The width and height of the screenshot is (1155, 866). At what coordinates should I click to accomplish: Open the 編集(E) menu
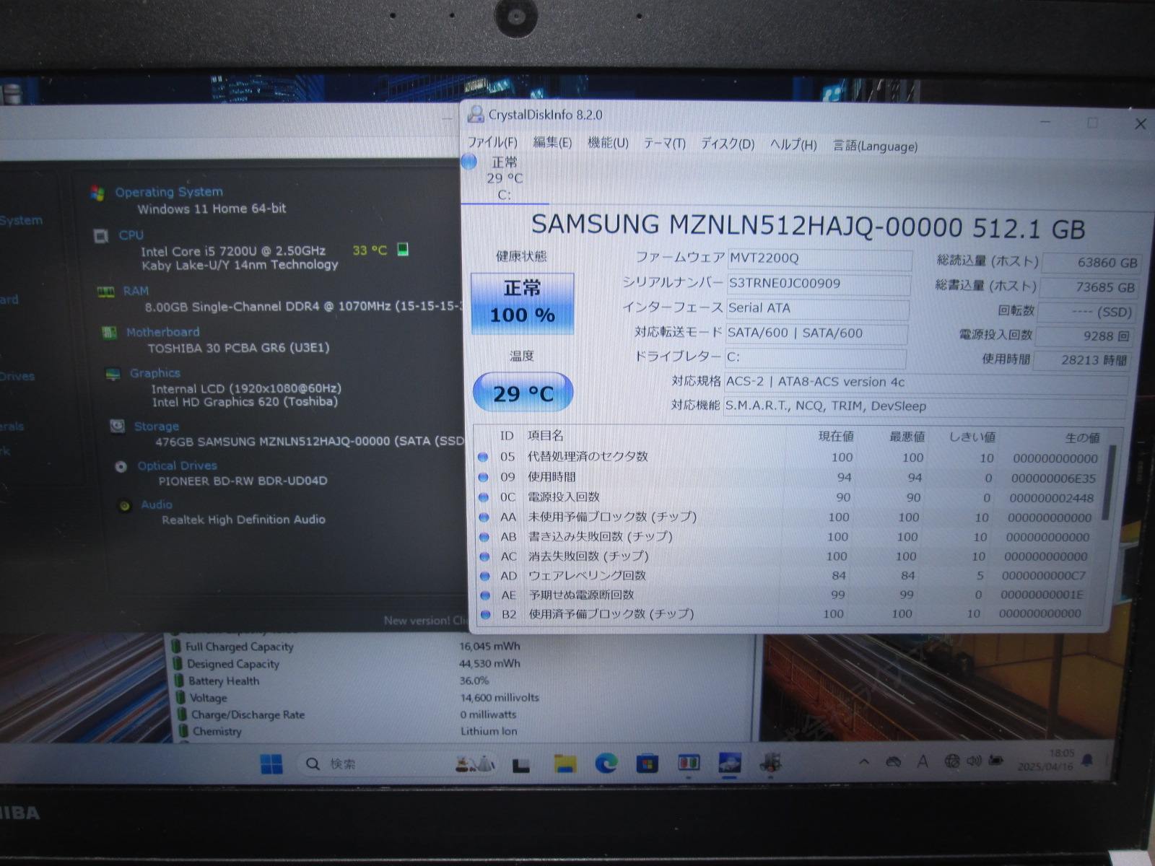552,142
